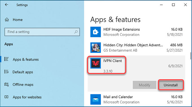Viewport: 192px width, 107px height.
Task: Click the 486 MB size value
Action: 176,45
